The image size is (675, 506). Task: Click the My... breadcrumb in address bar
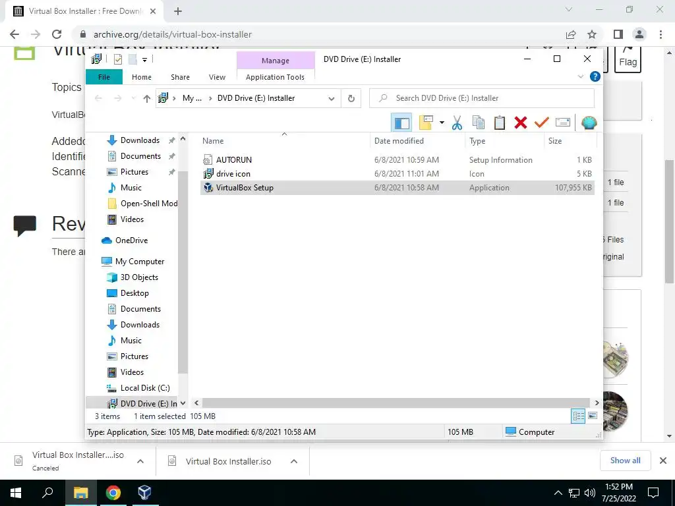click(x=192, y=98)
